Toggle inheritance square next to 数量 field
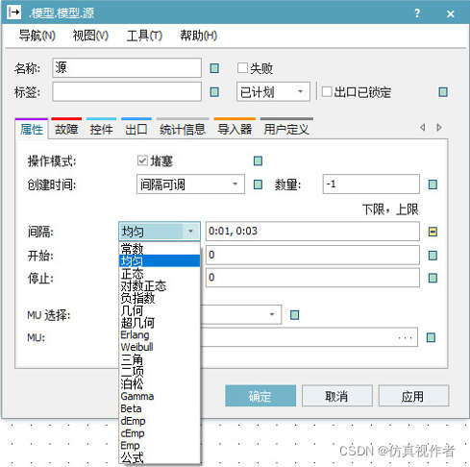The image size is (470, 467). (x=433, y=184)
